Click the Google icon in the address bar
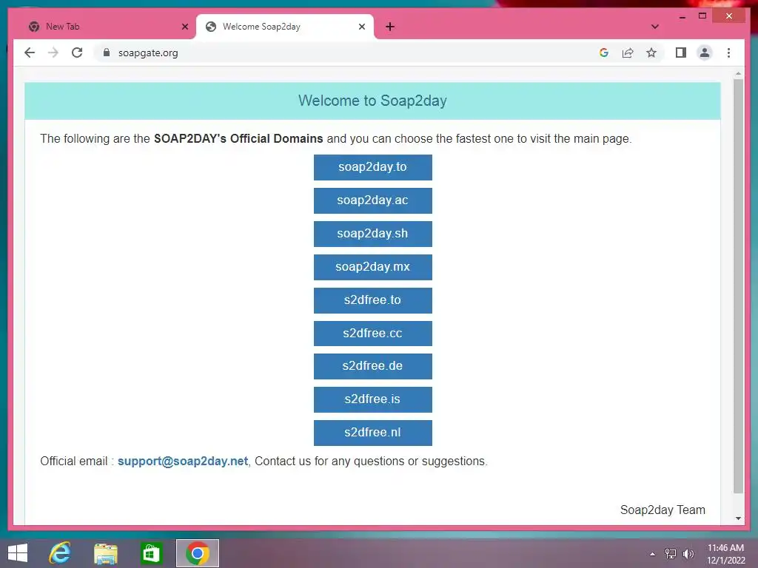Viewport: 758px width, 568px height. [603, 53]
